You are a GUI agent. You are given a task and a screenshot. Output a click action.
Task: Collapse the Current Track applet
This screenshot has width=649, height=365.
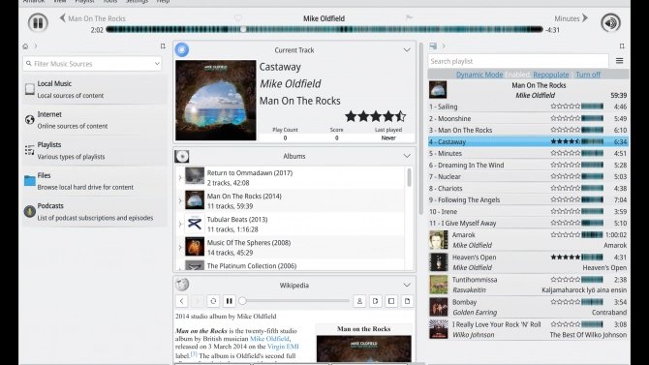tap(407, 50)
